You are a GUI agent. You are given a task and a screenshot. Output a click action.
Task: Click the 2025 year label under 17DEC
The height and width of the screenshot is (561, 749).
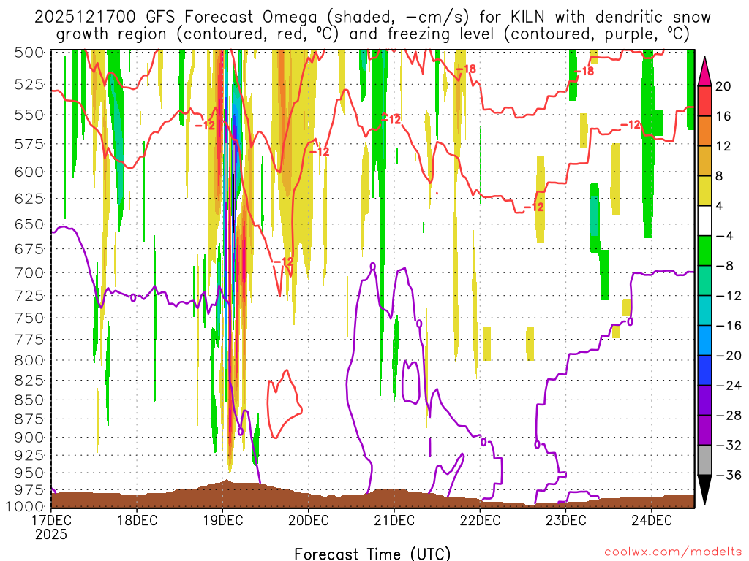click(x=51, y=534)
